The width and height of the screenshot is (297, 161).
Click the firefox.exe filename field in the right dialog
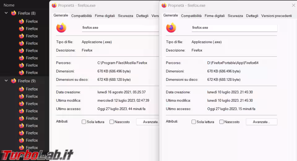(234, 28)
